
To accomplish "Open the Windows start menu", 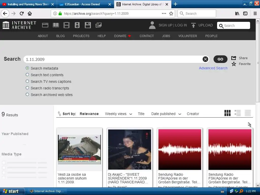I will pyautogui.click(x=12, y=191).
